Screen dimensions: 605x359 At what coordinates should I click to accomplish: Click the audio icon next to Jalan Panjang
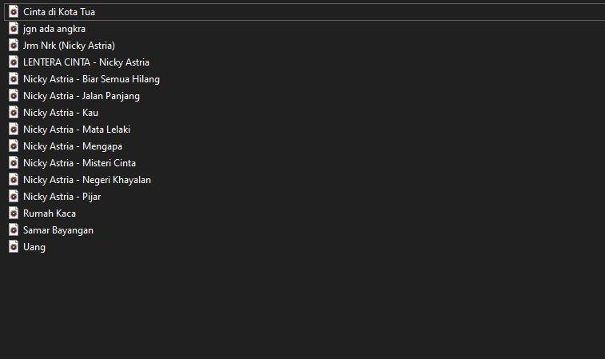13,96
